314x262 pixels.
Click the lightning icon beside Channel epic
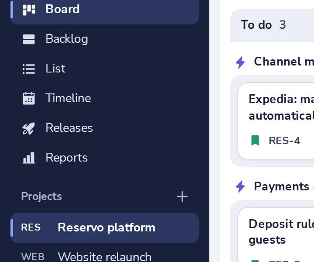tap(240, 62)
